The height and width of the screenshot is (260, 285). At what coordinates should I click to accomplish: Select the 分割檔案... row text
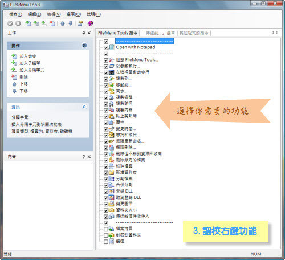126,179
